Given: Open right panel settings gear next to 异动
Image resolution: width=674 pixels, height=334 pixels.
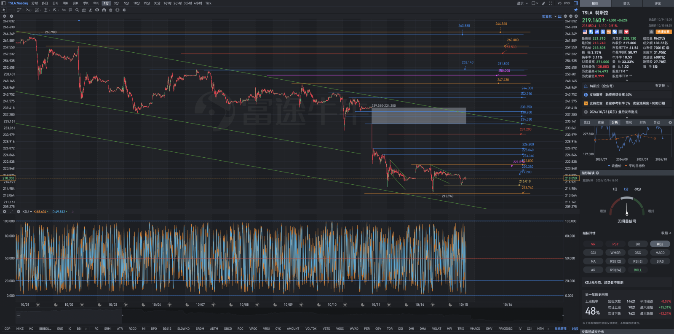Looking at the screenshot, I should coord(670,122).
